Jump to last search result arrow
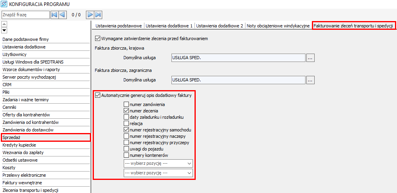This screenshot has width=397, height=193. tap(98, 15)
